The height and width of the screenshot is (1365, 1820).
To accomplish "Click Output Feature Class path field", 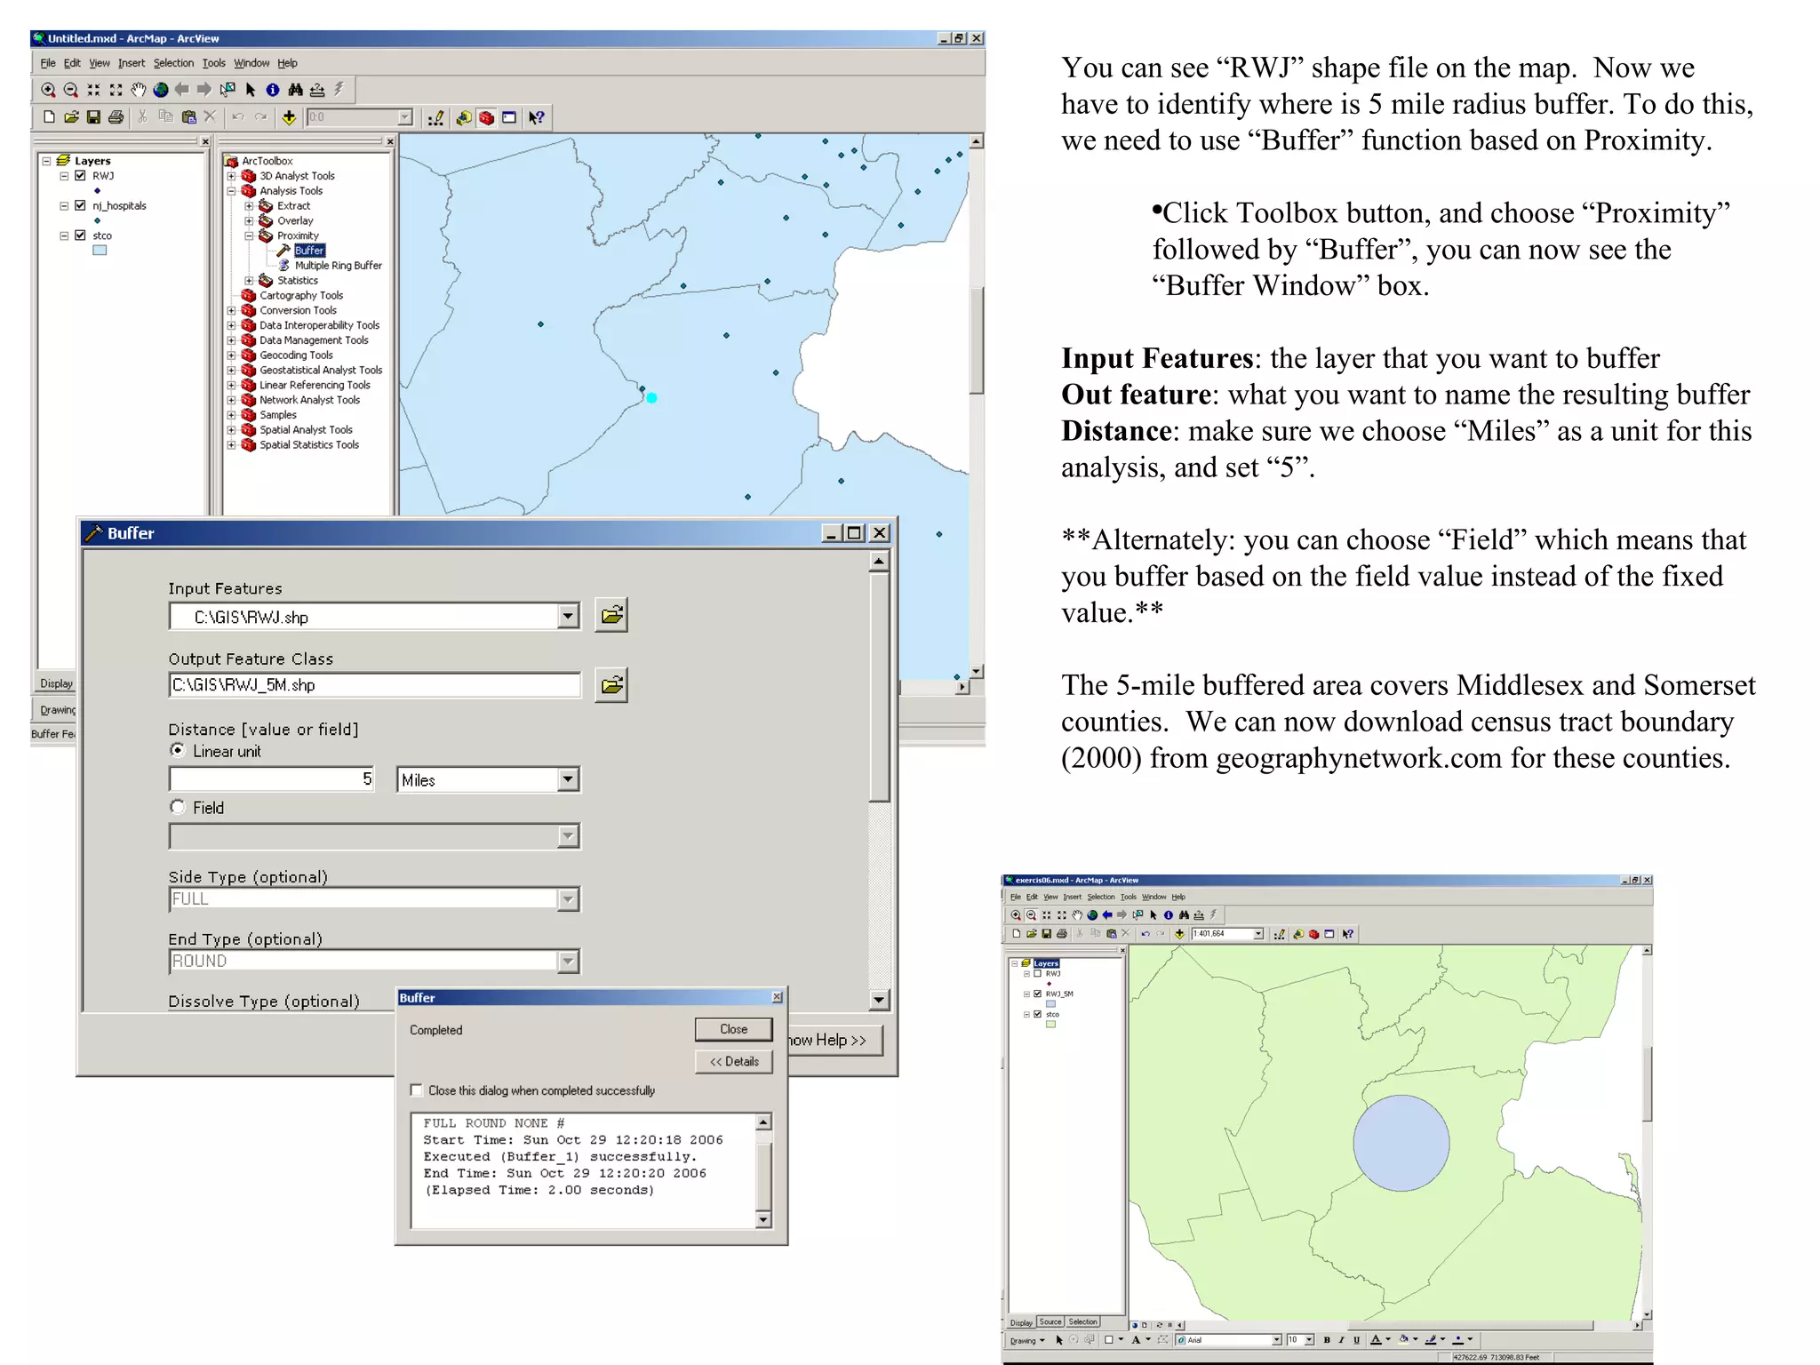I will (374, 685).
